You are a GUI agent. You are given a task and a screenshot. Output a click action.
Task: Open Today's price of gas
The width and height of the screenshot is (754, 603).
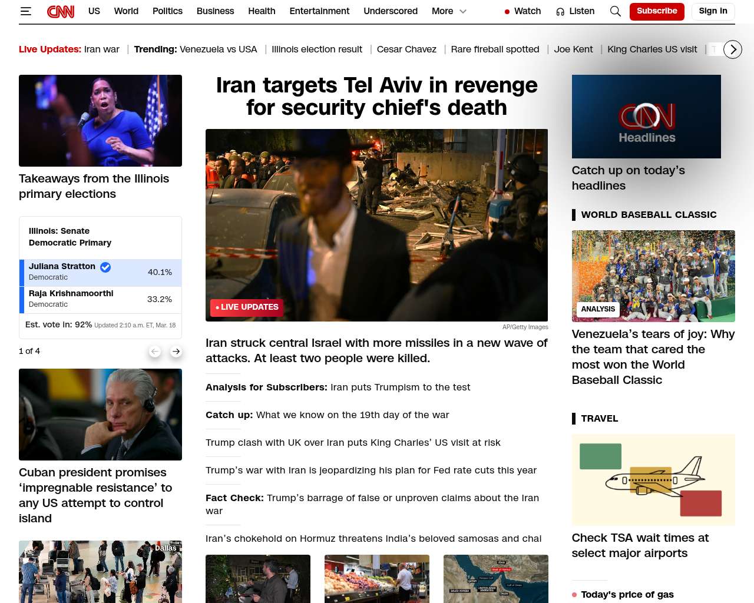pos(627,595)
